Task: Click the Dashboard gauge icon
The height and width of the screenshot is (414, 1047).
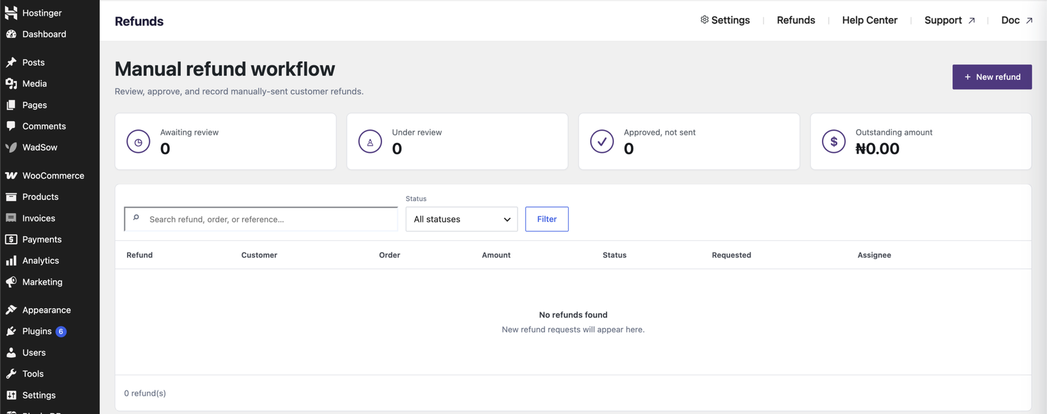Action: pyautogui.click(x=11, y=34)
